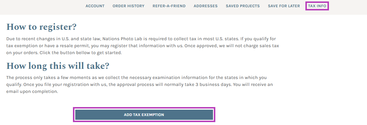Select the Refer-A-Friend tab
Viewport: 367px width, 125px height.
coord(169,6)
